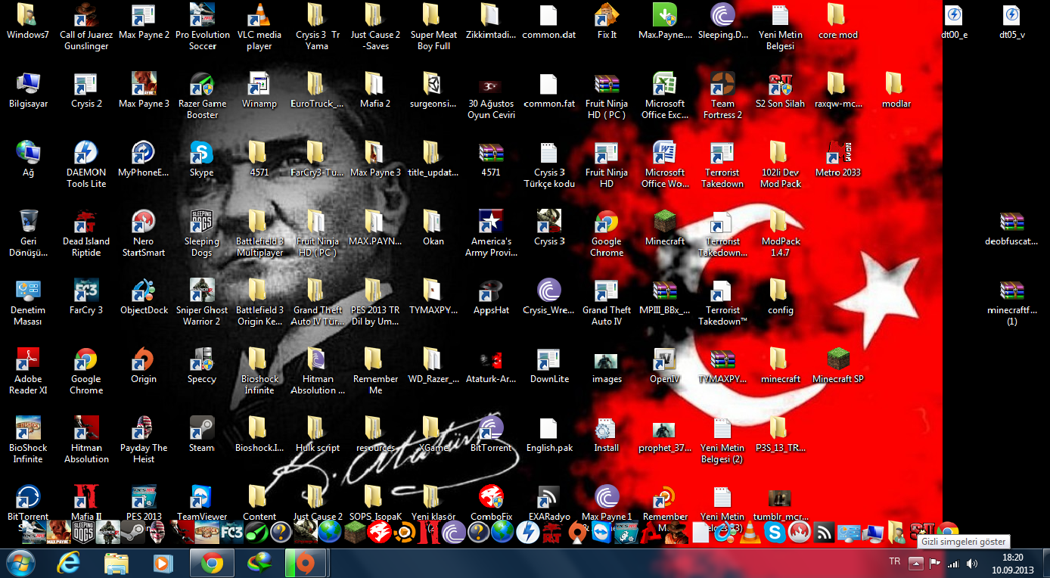Select the English.pak file
The width and height of the screenshot is (1050, 578).
click(x=548, y=435)
